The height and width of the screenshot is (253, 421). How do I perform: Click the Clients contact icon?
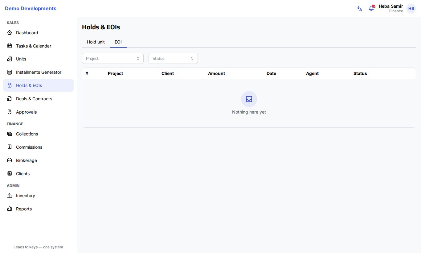10,174
